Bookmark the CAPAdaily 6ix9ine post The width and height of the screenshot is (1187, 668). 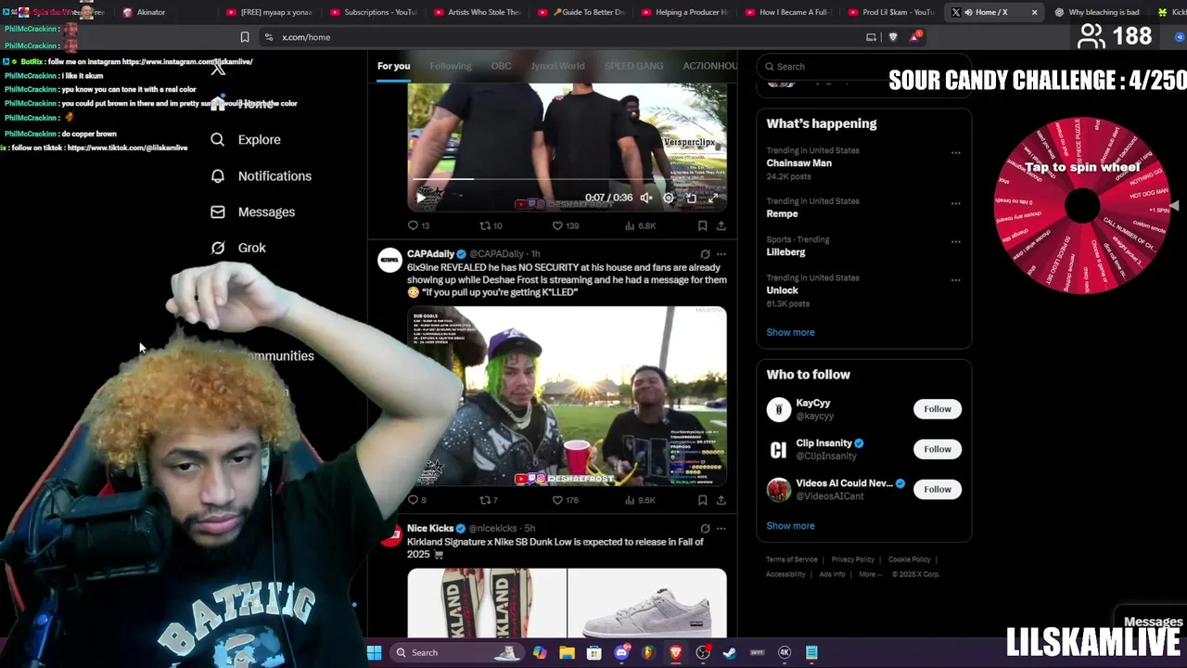coord(702,500)
